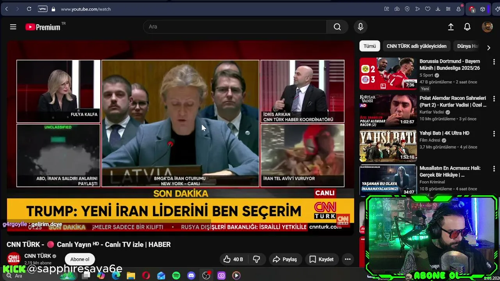500x281 pixels.
Task: Click the Film Adresi channel name
Action: pos(430,140)
